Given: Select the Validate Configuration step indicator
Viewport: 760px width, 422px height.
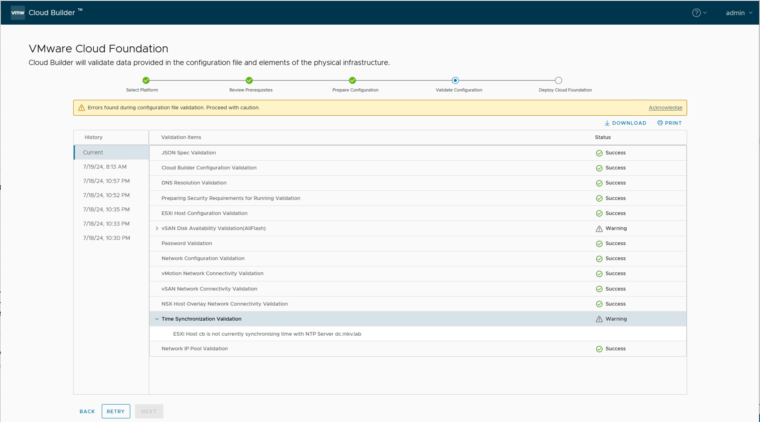Looking at the screenshot, I should point(455,80).
